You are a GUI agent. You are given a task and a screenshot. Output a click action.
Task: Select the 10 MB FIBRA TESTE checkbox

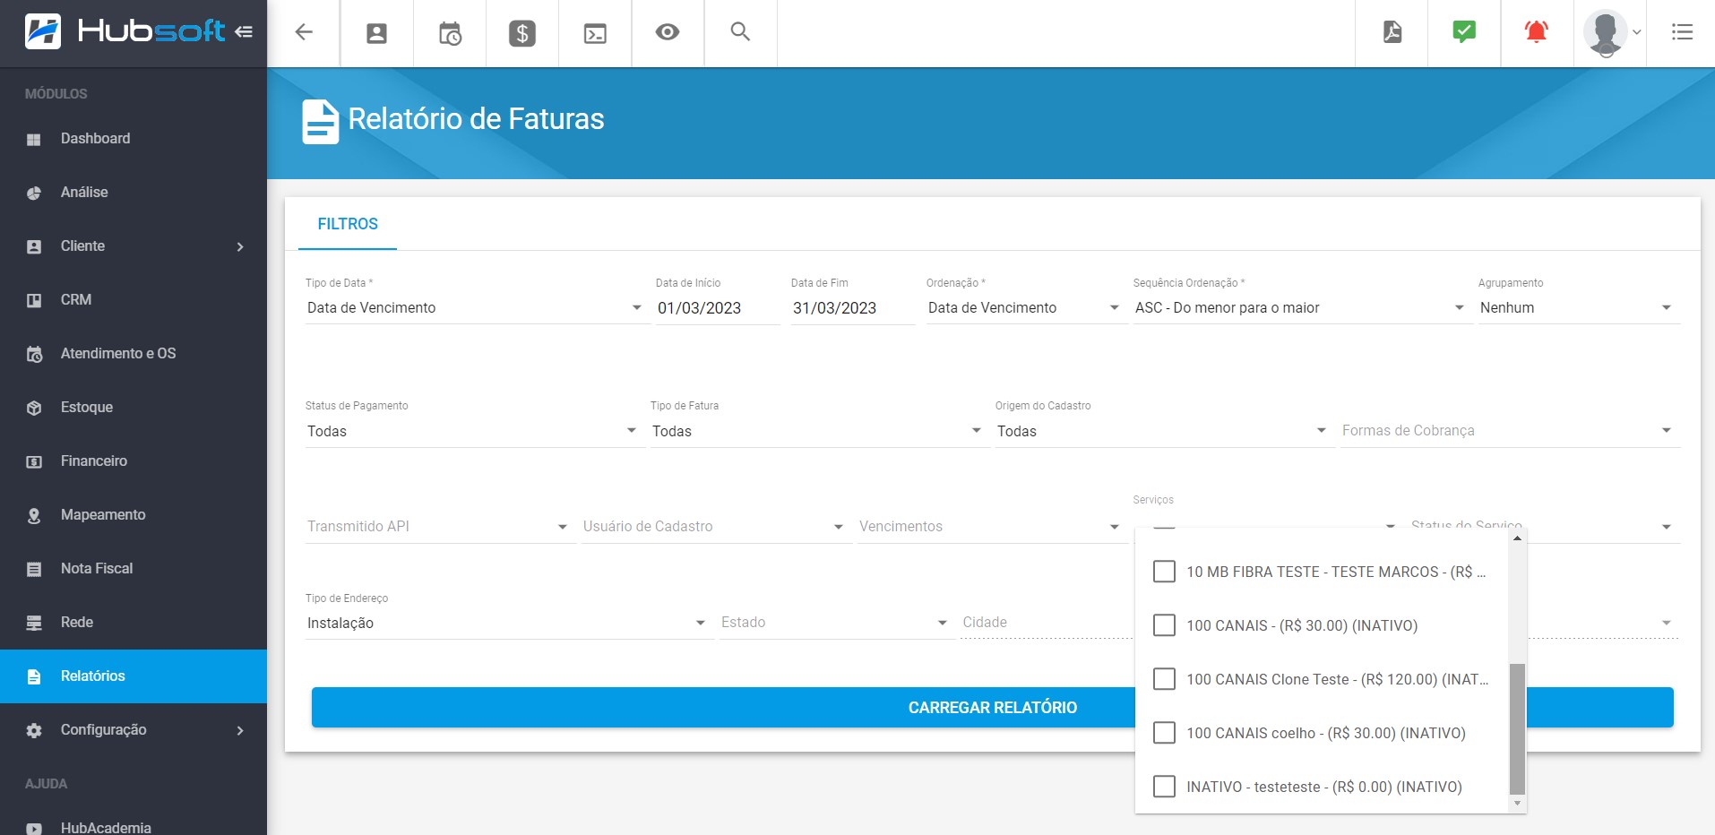tap(1164, 572)
